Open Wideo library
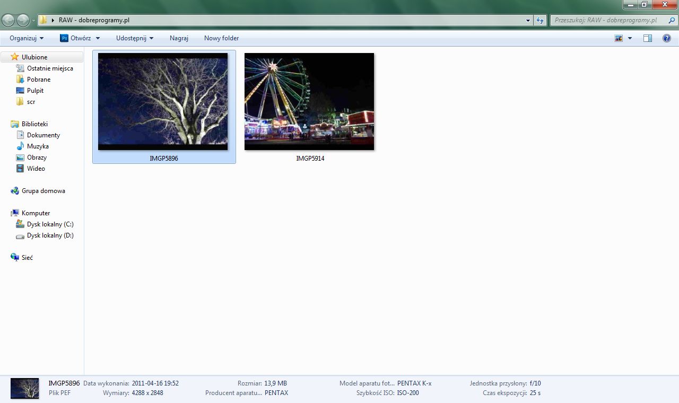Screen dimensions: 679x403 point(36,168)
